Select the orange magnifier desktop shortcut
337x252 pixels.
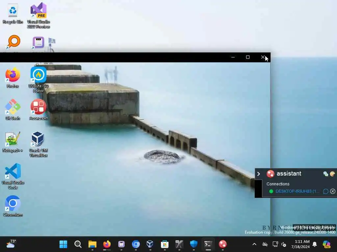[13, 42]
